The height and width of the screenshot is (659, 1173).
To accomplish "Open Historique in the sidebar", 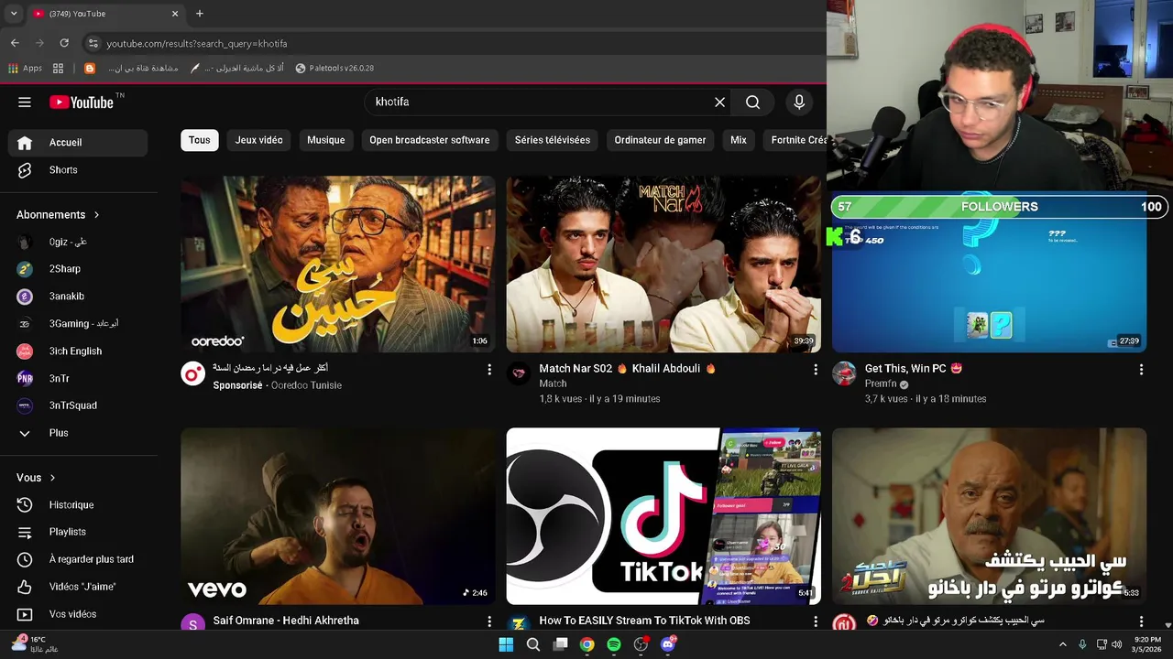I will [x=78, y=505].
